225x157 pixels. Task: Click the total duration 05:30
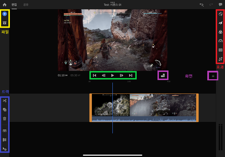click(x=75, y=75)
